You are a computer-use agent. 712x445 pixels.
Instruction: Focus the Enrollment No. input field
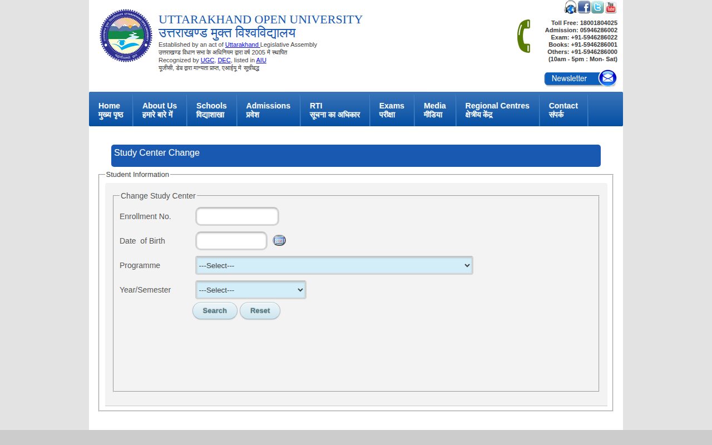point(237,216)
